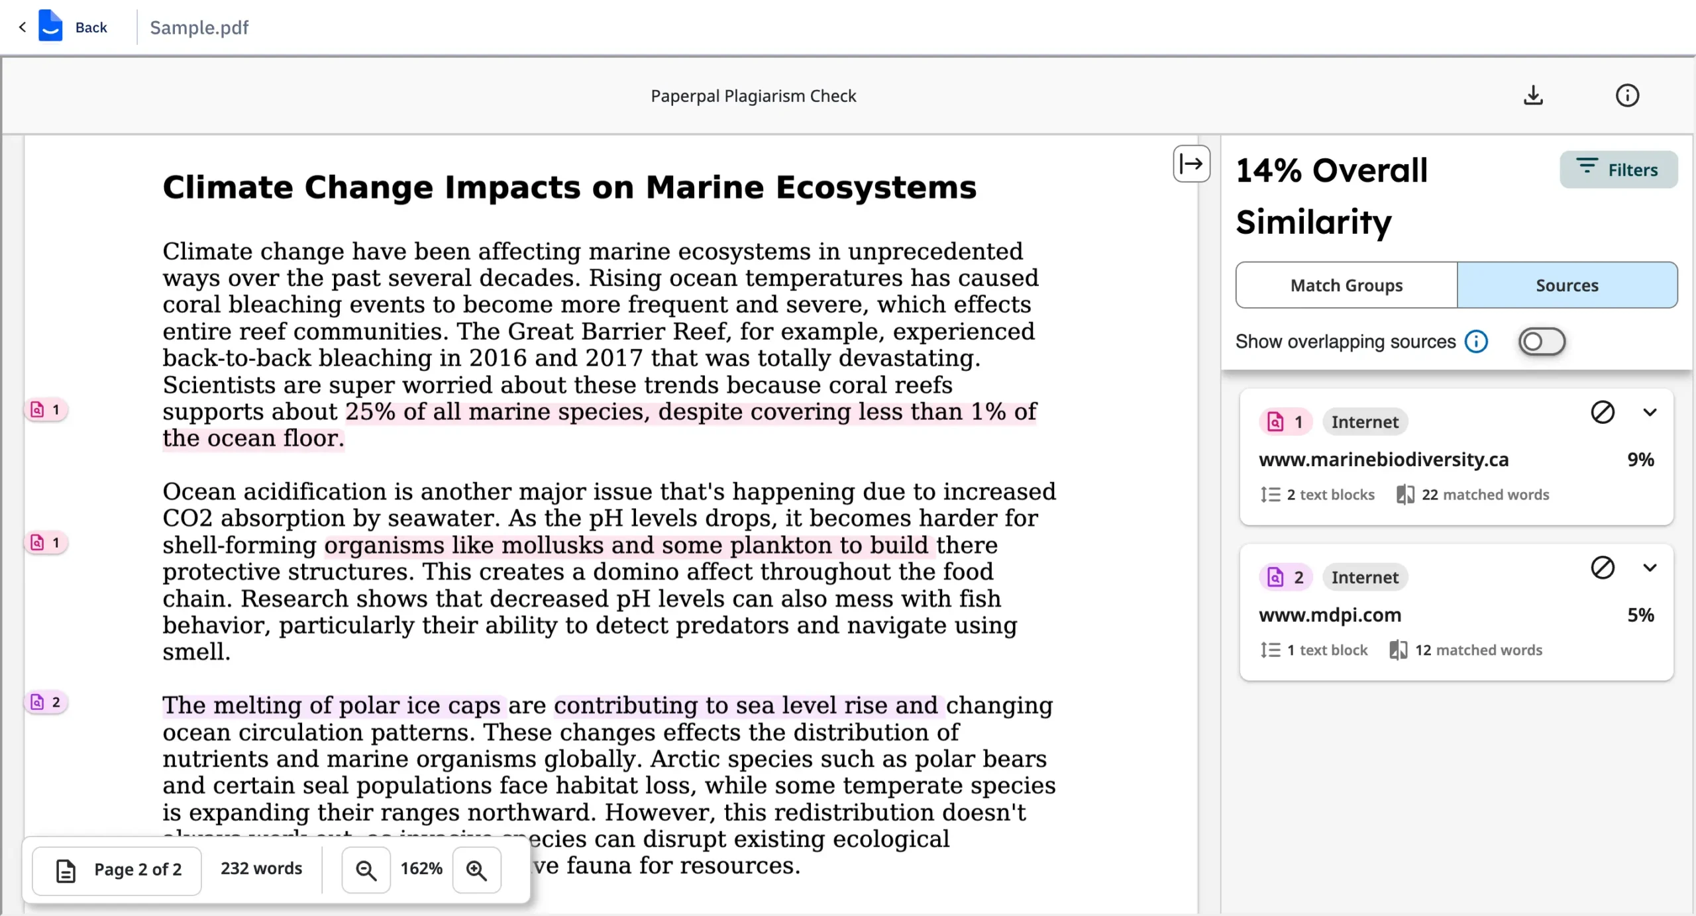
Task: Exclude the www.mdpi.com source
Action: coord(1603,568)
